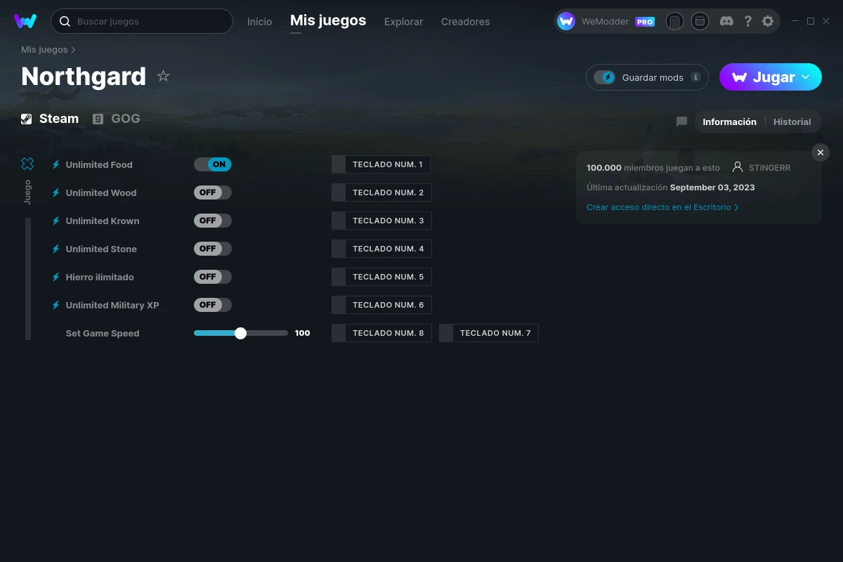Click the Juego category icon in sidebar

(x=27, y=164)
